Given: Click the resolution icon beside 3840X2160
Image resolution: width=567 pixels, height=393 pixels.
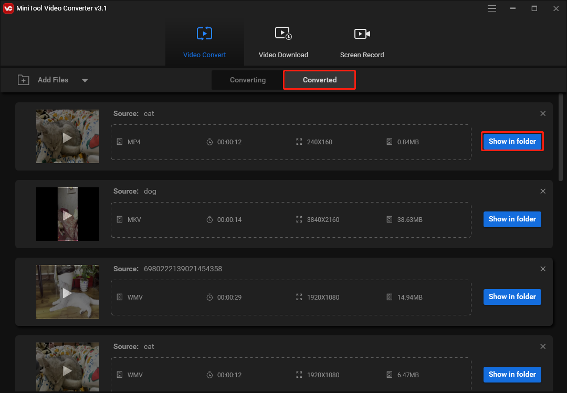Looking at the screenshot, I should click(x=299, y=219).
